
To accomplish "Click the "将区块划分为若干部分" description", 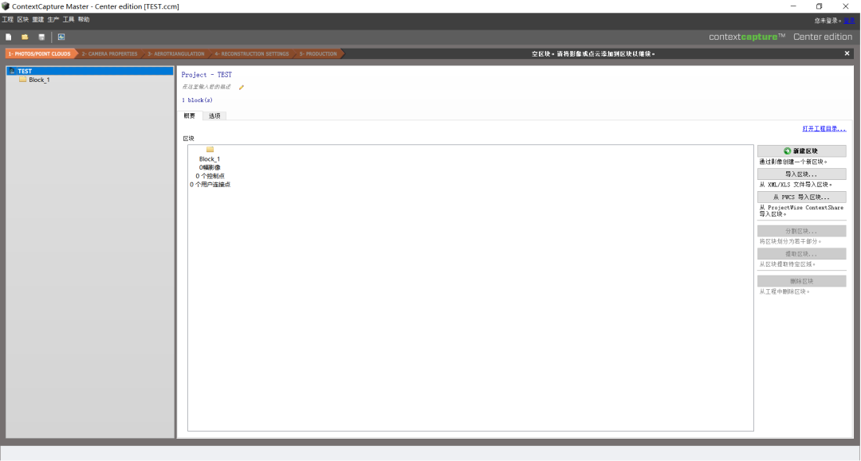I will pyautogui.click(x=790, y=242).
